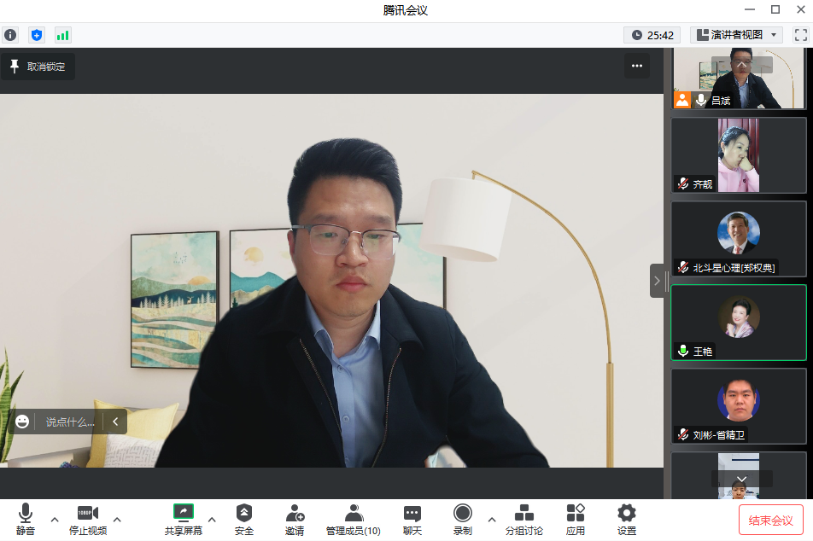
Task: Click the 25:42 meeting timer
Action: coord(652,35)
